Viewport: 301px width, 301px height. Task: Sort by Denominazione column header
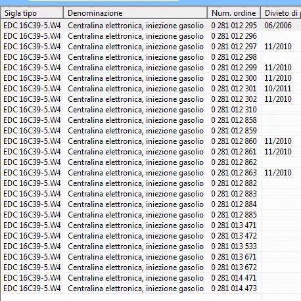click(135, 13)
